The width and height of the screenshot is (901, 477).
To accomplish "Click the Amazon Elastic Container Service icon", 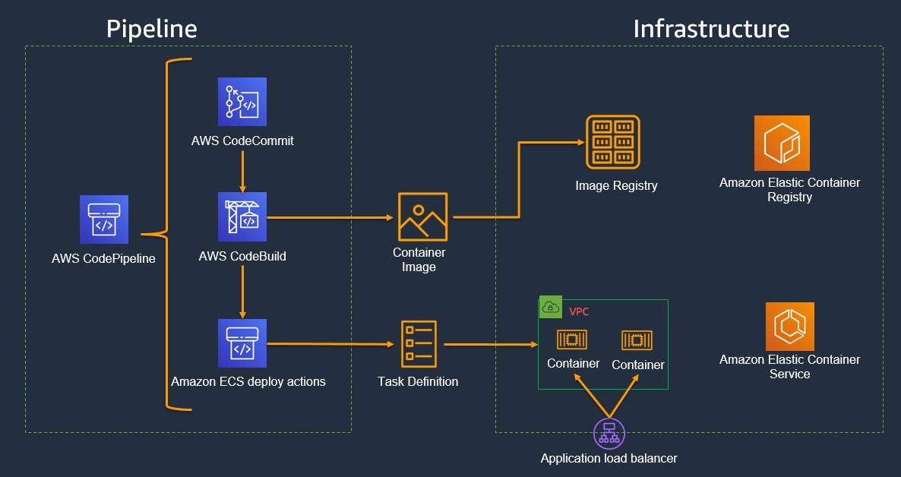I will [790, 328].
